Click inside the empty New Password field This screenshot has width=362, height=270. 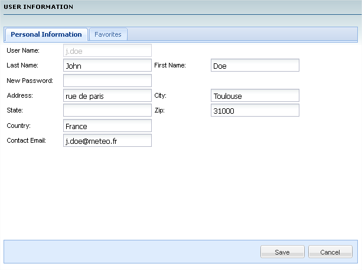107,81
